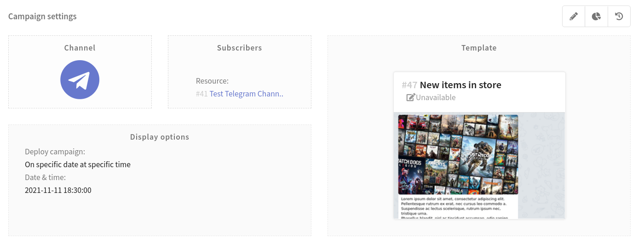Screen dimensions: 638x243
Task: Open the New items in store template
Action: coord(460,85)
